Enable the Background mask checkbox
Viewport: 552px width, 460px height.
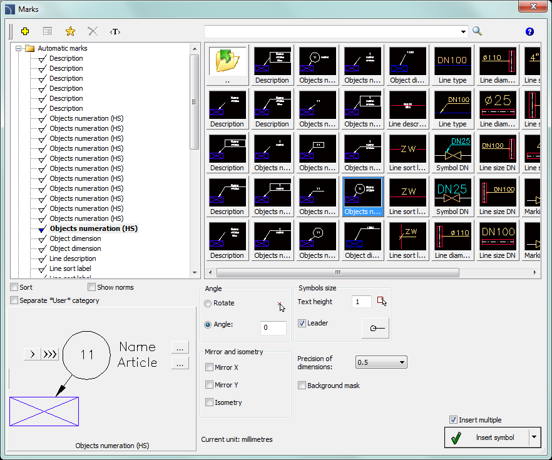(302, 386)
